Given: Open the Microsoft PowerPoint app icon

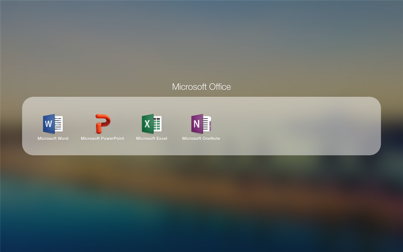Looking at the screenshot, I should coord(103,124).
